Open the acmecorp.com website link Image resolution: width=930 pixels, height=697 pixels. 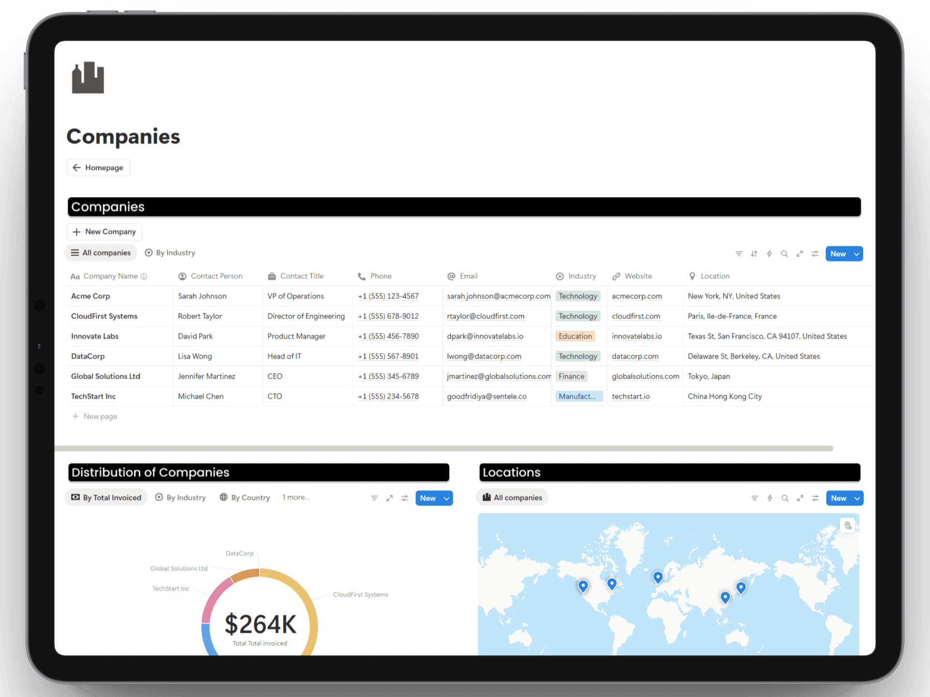point(636,296)
